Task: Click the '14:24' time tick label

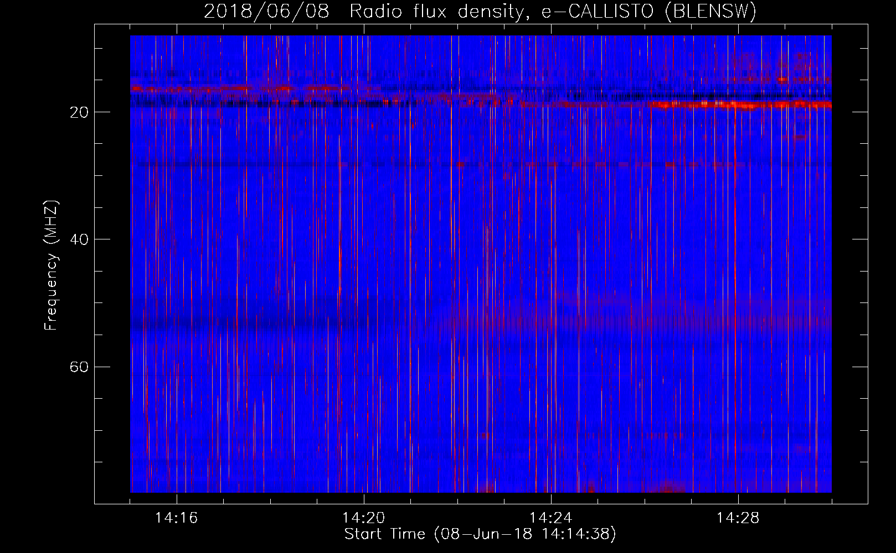Action: pos(551,518)
